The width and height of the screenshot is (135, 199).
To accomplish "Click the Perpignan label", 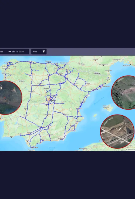I will pyautogui.click(x=108, y=70).
